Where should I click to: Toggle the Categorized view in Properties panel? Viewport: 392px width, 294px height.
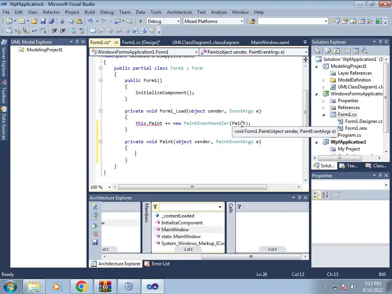pyautogui.click(x=316, y=195)
